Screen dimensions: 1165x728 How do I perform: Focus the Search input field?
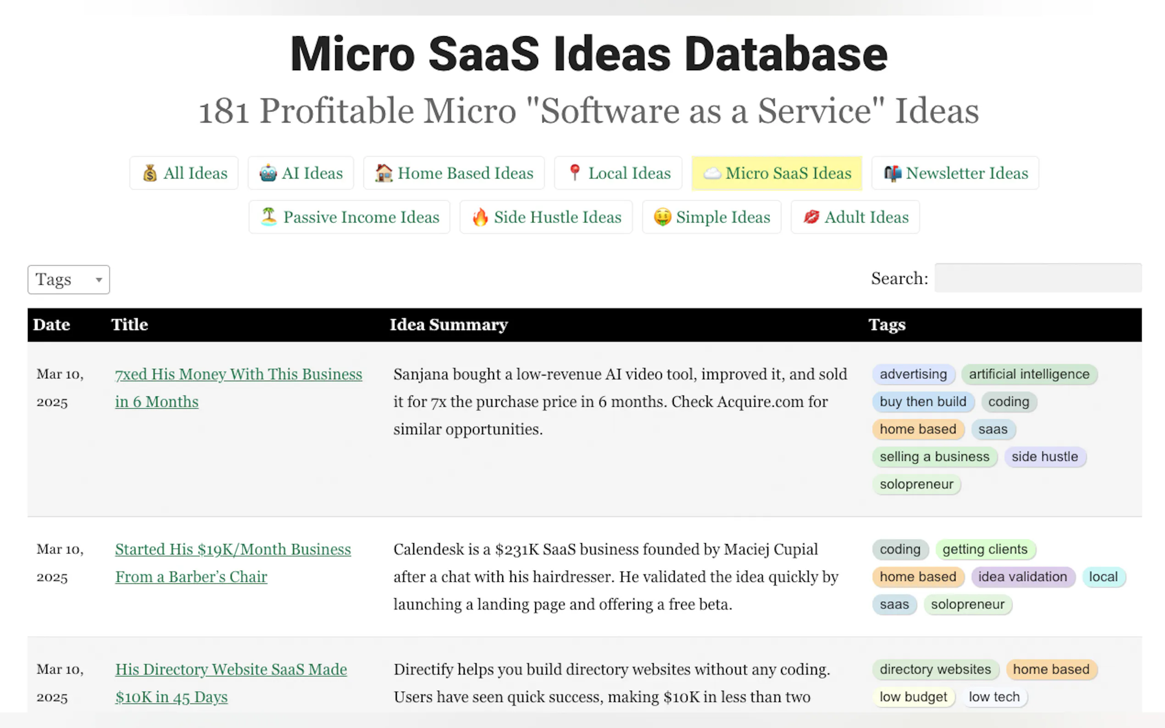click(1037, 278)
